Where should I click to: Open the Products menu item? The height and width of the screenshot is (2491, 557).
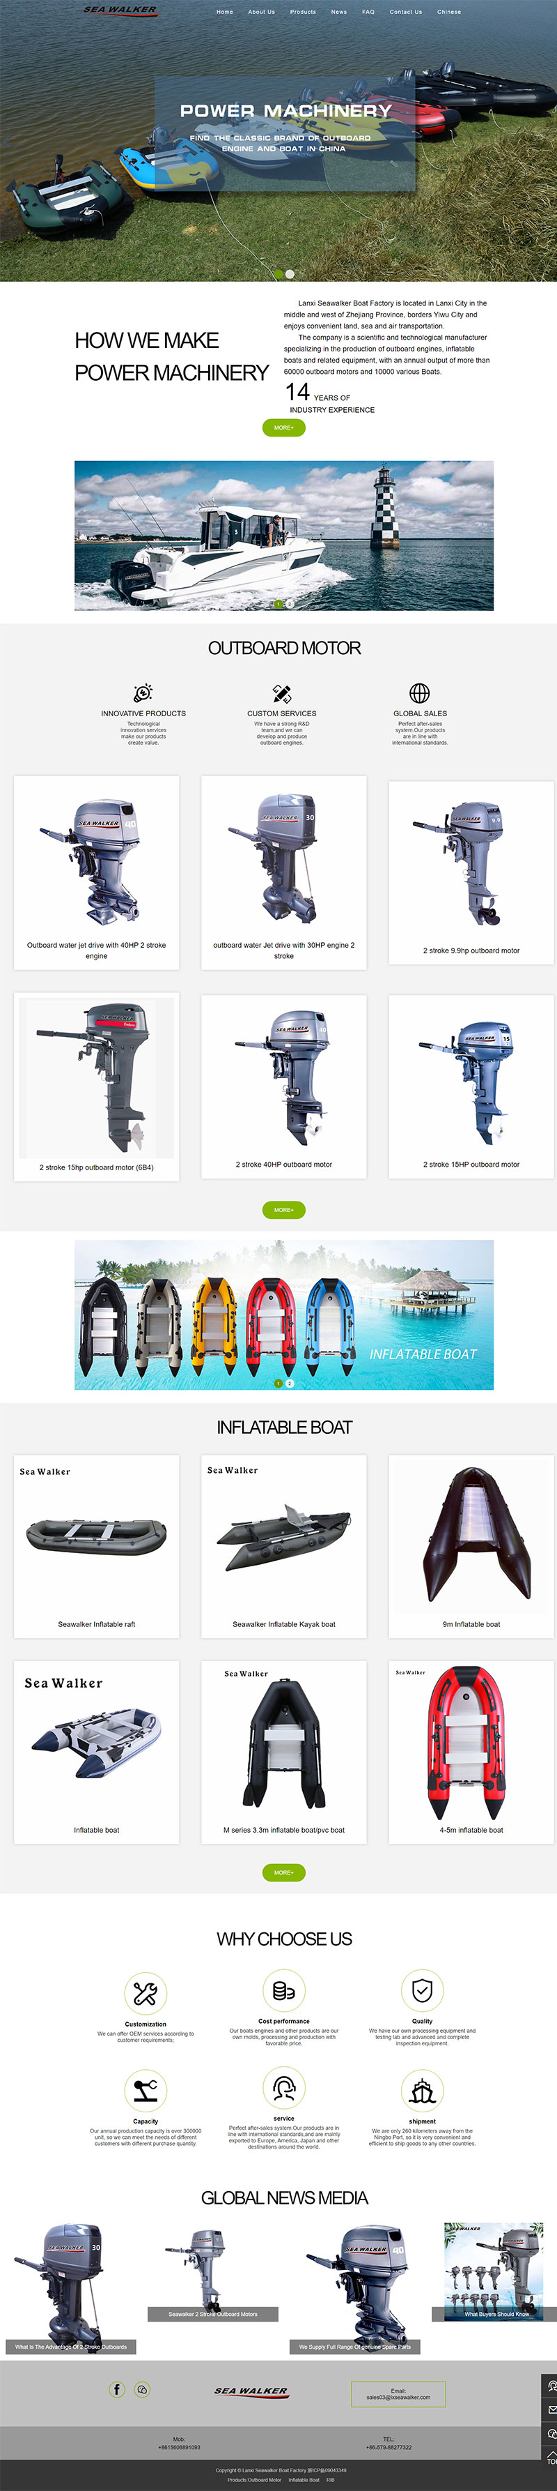(x=303, y=13)
